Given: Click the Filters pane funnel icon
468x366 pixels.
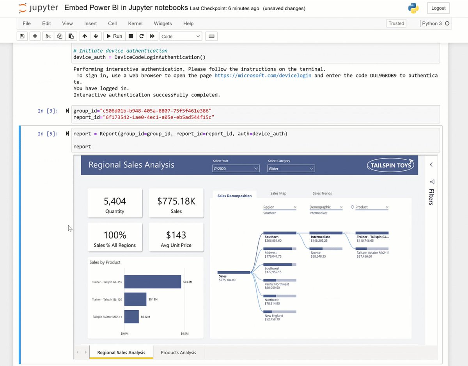Looking at the screenshot, I should pyautogui.click(x=432, y=182).
